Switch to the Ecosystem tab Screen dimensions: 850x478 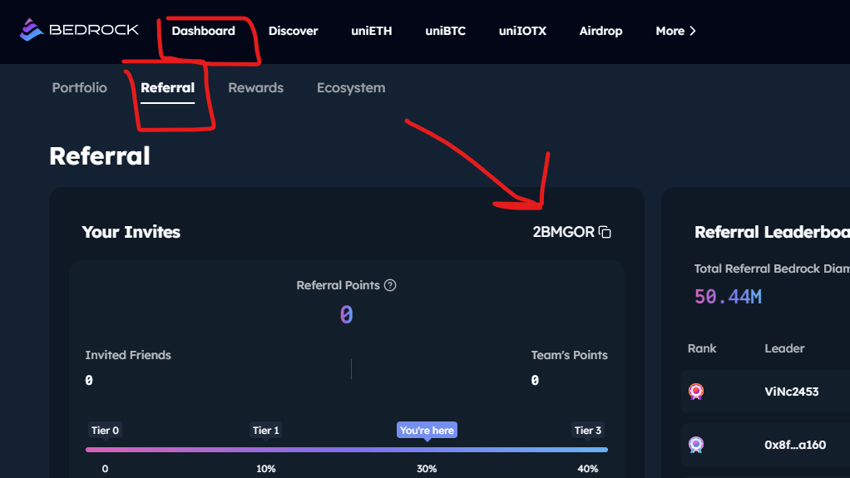pos(351,88)
